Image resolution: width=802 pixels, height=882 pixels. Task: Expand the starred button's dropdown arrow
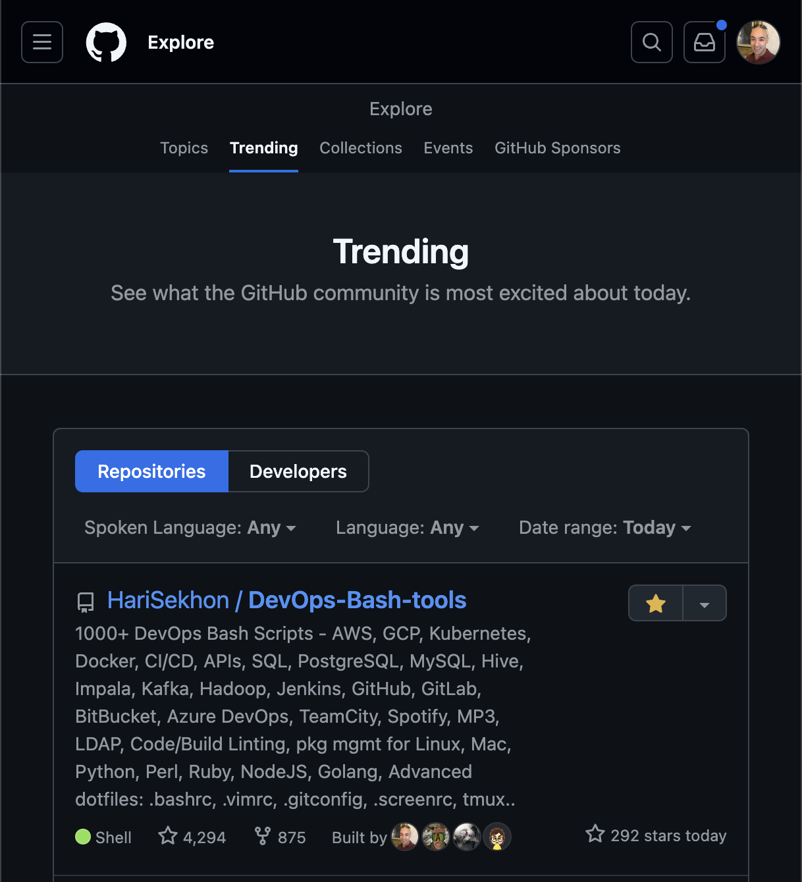(x=704, y=602)
